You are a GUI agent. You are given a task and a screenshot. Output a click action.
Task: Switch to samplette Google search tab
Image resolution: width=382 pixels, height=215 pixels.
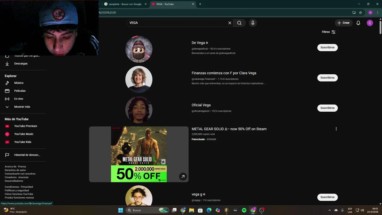point(125,4)
